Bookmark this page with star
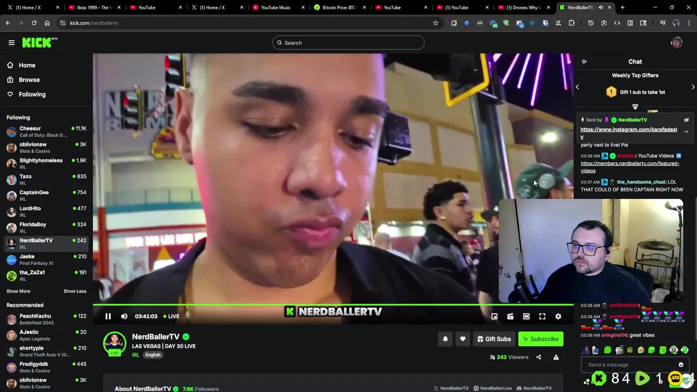The height and width of the screenshot is (392, 697). (436, 23)
